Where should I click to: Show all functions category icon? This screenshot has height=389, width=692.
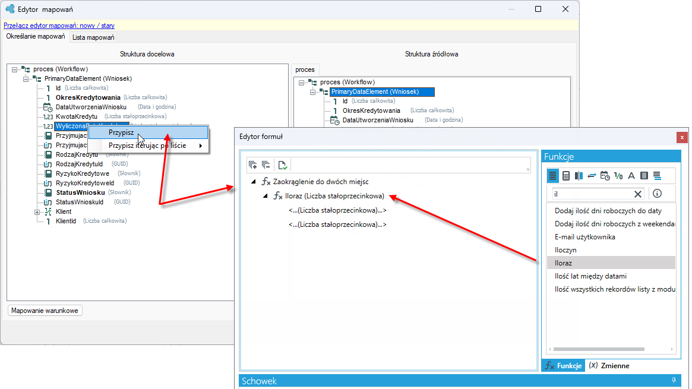(x=552, y=176)
